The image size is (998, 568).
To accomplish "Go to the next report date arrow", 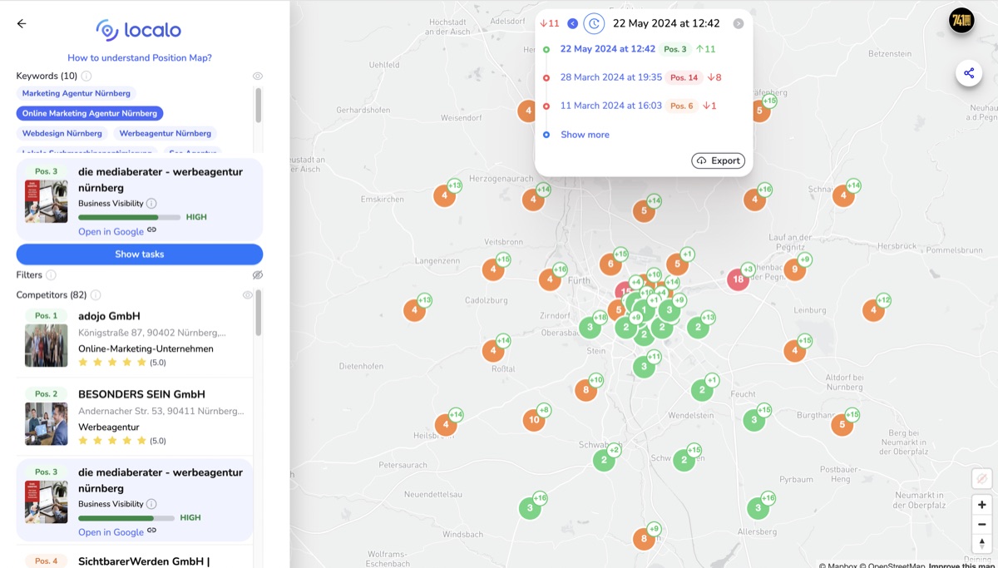I will point(739,23).
